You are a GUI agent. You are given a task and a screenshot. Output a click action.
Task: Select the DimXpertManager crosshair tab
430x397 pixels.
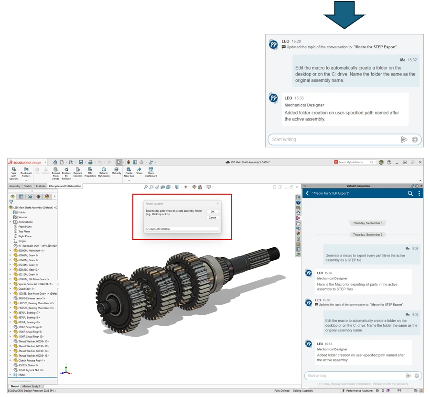pyautogui.click(x=38, y=196)
